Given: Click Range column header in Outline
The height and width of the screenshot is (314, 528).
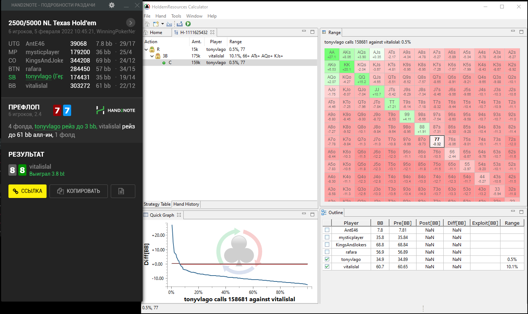Looking at the screenshot, I should click(512, 223).
